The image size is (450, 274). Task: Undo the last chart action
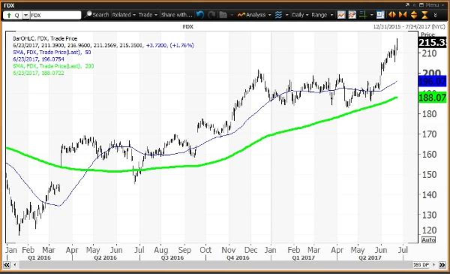pos(200,15)
